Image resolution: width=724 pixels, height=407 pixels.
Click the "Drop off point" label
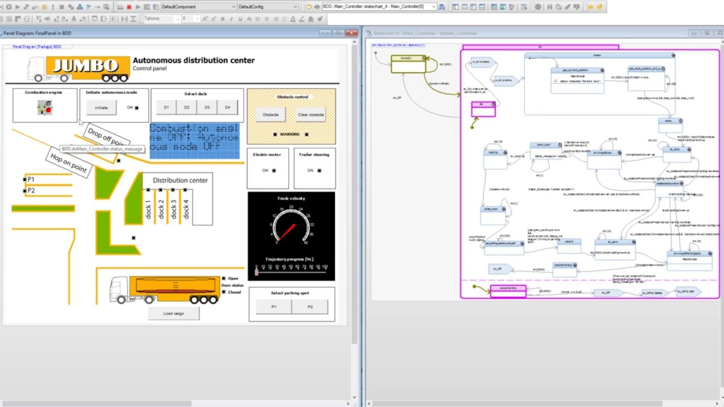pos(106,137)
